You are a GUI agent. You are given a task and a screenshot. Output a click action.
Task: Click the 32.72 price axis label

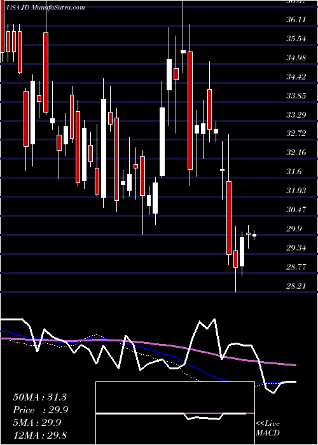point(296,133)
